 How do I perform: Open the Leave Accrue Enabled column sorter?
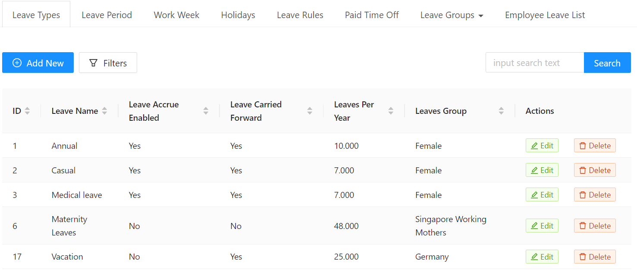[206, 111]
